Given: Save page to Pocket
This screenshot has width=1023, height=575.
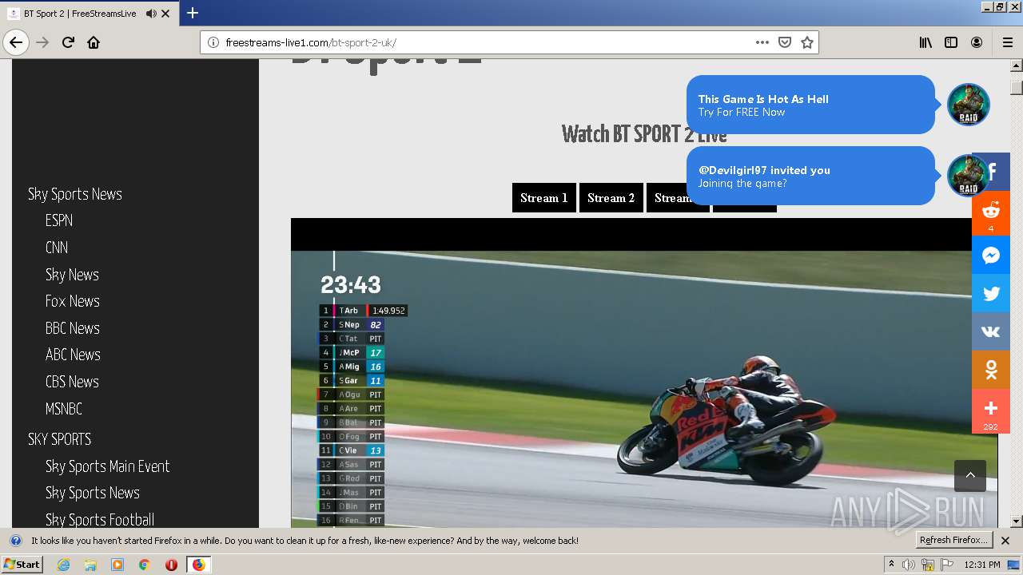Looking at the screenshot, I should point(785,42).
